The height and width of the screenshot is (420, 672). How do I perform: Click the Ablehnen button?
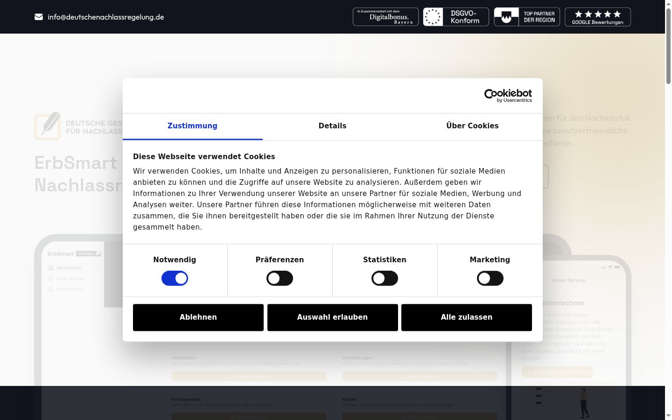[x=198, y=317]
